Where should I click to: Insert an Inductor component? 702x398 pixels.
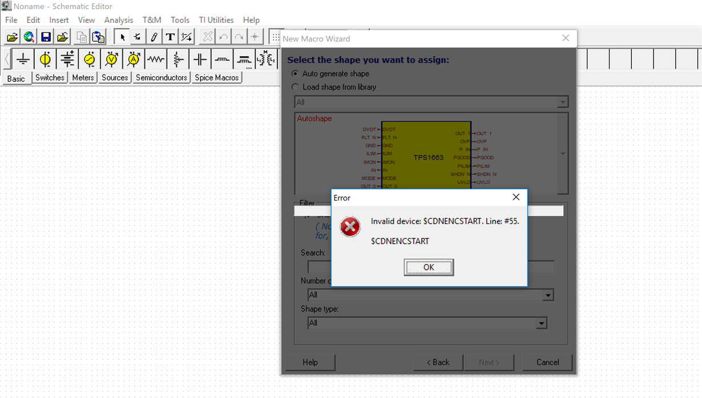tap(223, 59)
